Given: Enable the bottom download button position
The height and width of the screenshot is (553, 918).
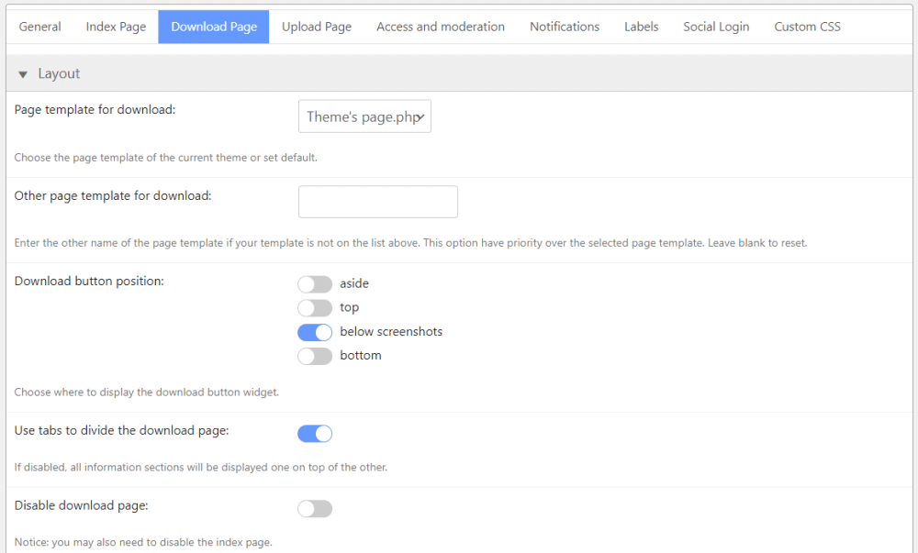Looking at the screenshot, I should click(315, 356).
